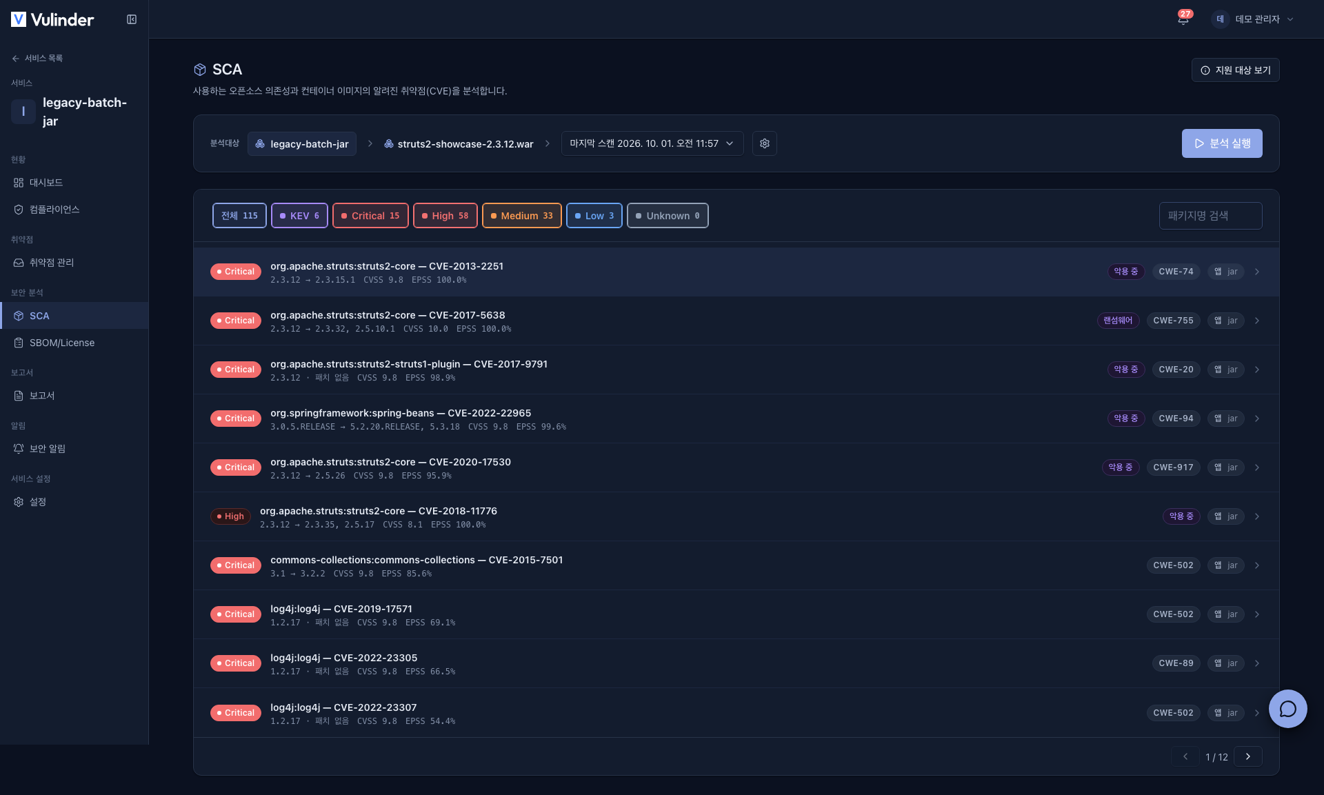Screen dimensions: 1324x795
Task: Click 지원 대상 보기 button
Action: [x=1235, y=70]
